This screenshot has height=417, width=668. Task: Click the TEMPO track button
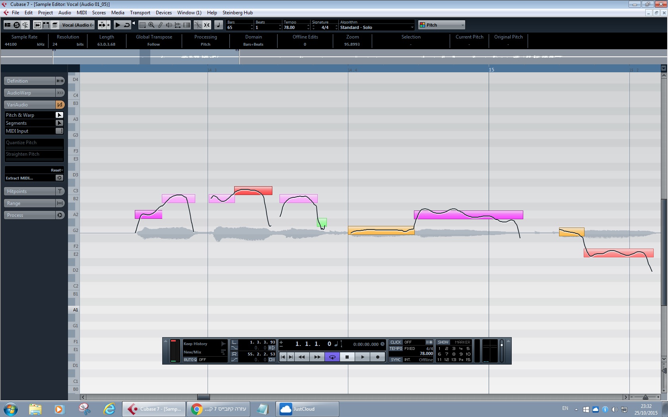(x=396, y=349)
